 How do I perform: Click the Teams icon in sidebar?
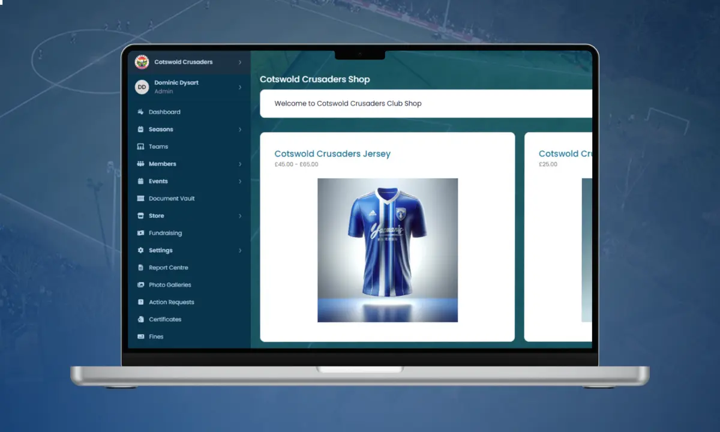click(x=140, y=147)
